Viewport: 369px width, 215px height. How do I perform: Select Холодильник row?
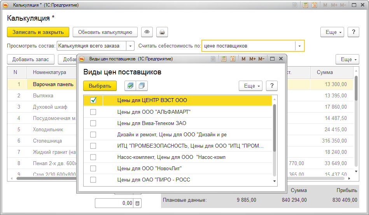48,130
